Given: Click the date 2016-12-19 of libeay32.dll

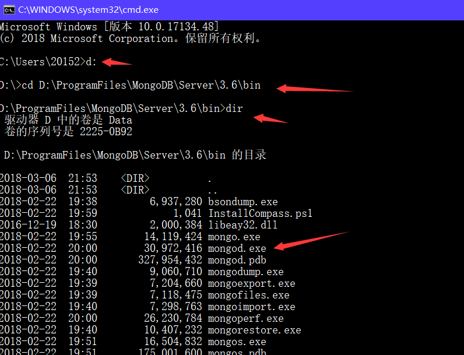Looking at the screenshot, I should [x=28, y=225].
